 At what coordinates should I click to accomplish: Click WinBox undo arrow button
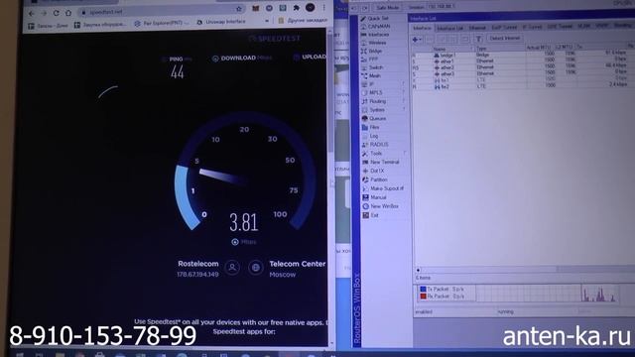point(354,8)
